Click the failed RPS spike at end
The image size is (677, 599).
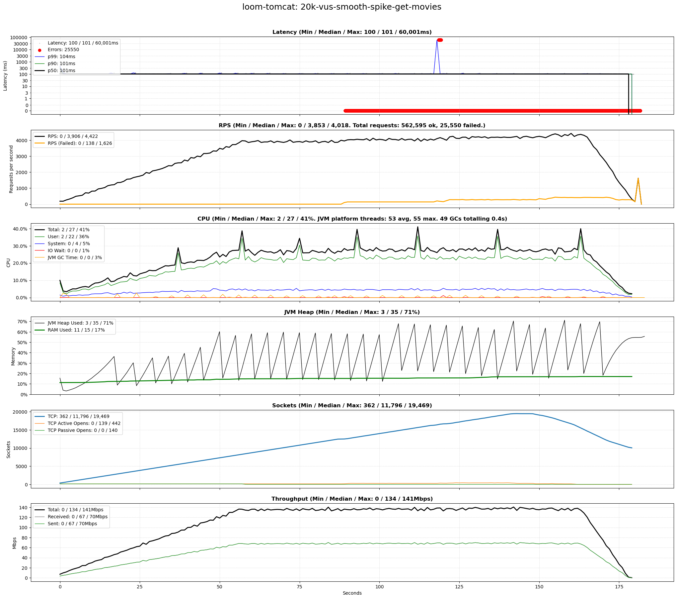click(x=638, y=179)
